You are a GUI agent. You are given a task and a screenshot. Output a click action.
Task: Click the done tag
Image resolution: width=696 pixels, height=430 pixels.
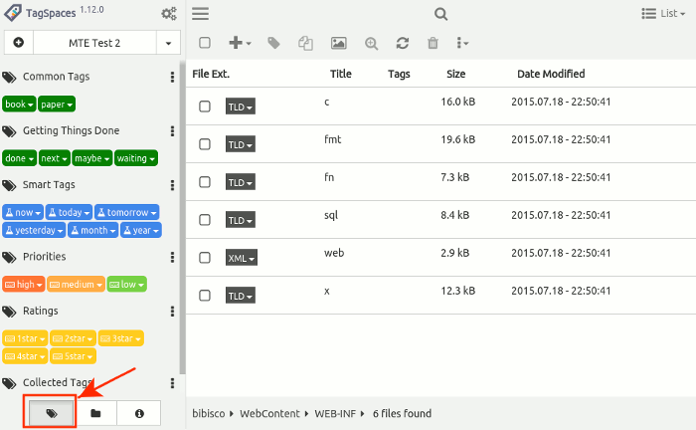click(19, 158)
